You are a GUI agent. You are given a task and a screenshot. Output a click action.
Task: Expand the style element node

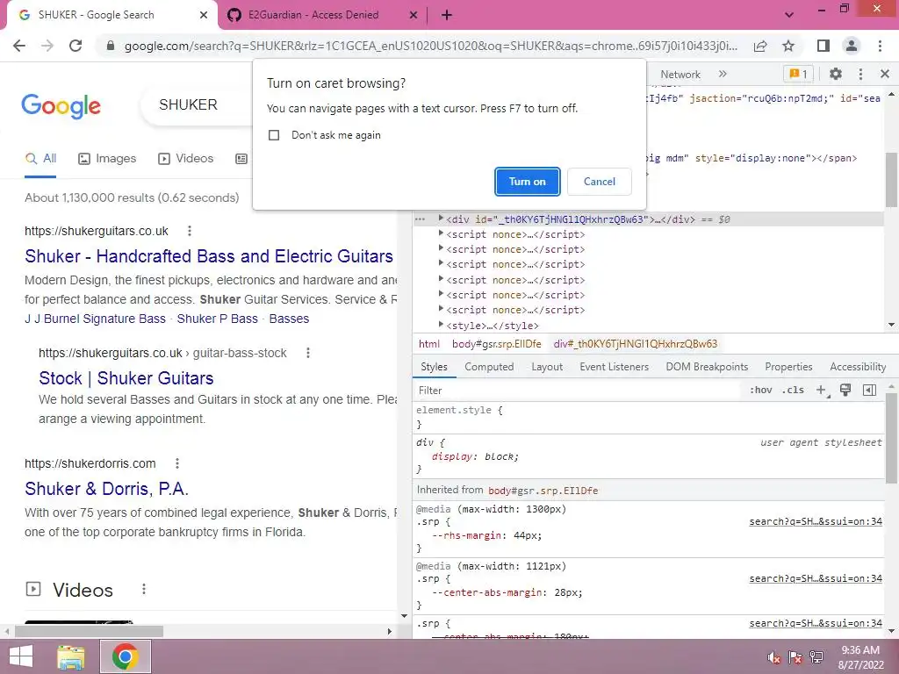coord(441,325)
